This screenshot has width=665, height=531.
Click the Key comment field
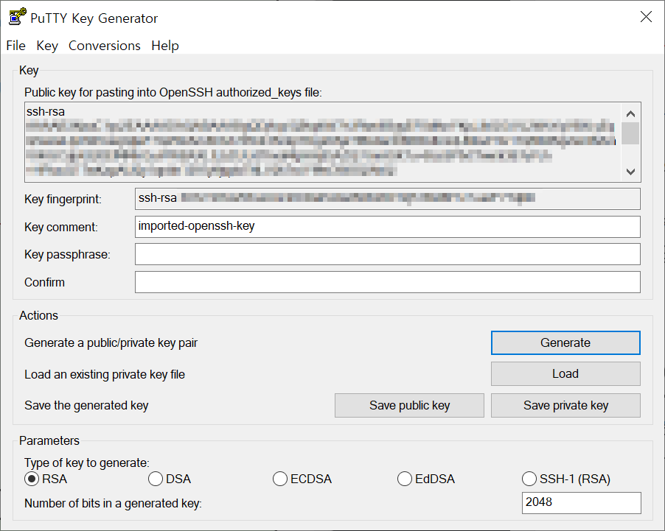click(x=388, y=227)
